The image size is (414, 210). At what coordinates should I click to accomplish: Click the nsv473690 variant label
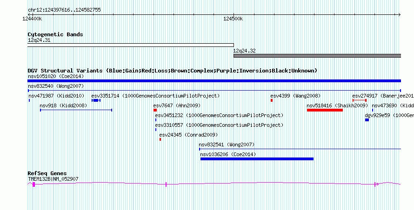pos(393,105)
